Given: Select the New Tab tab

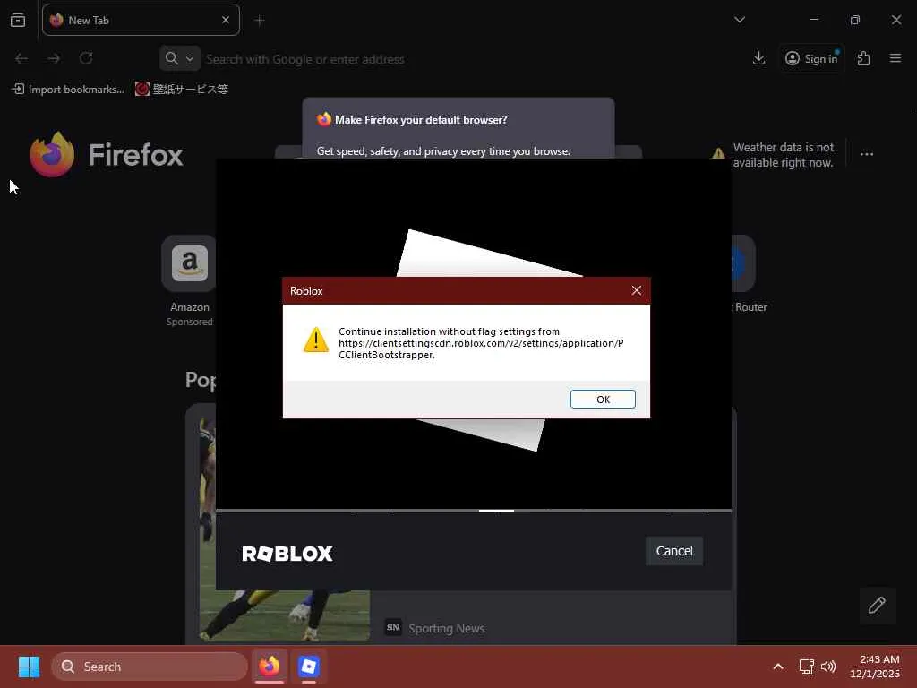Looking at the screenshot, I should tap(141, 20).
